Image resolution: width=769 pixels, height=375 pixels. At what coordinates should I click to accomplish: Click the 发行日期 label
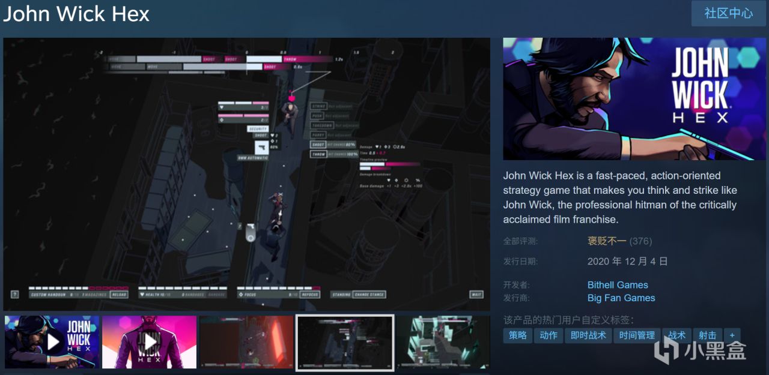pos(521,262)
